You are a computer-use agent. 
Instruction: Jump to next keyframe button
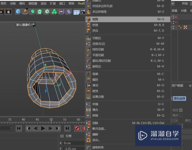pyautogui.click(x=58, y=128)
